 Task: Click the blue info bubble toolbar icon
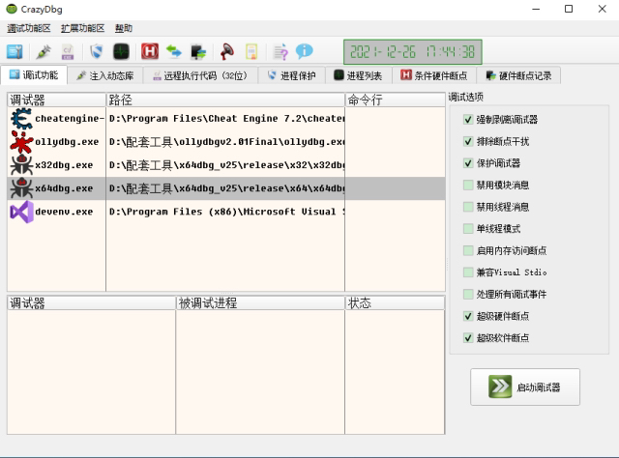(x=304, y=51)
